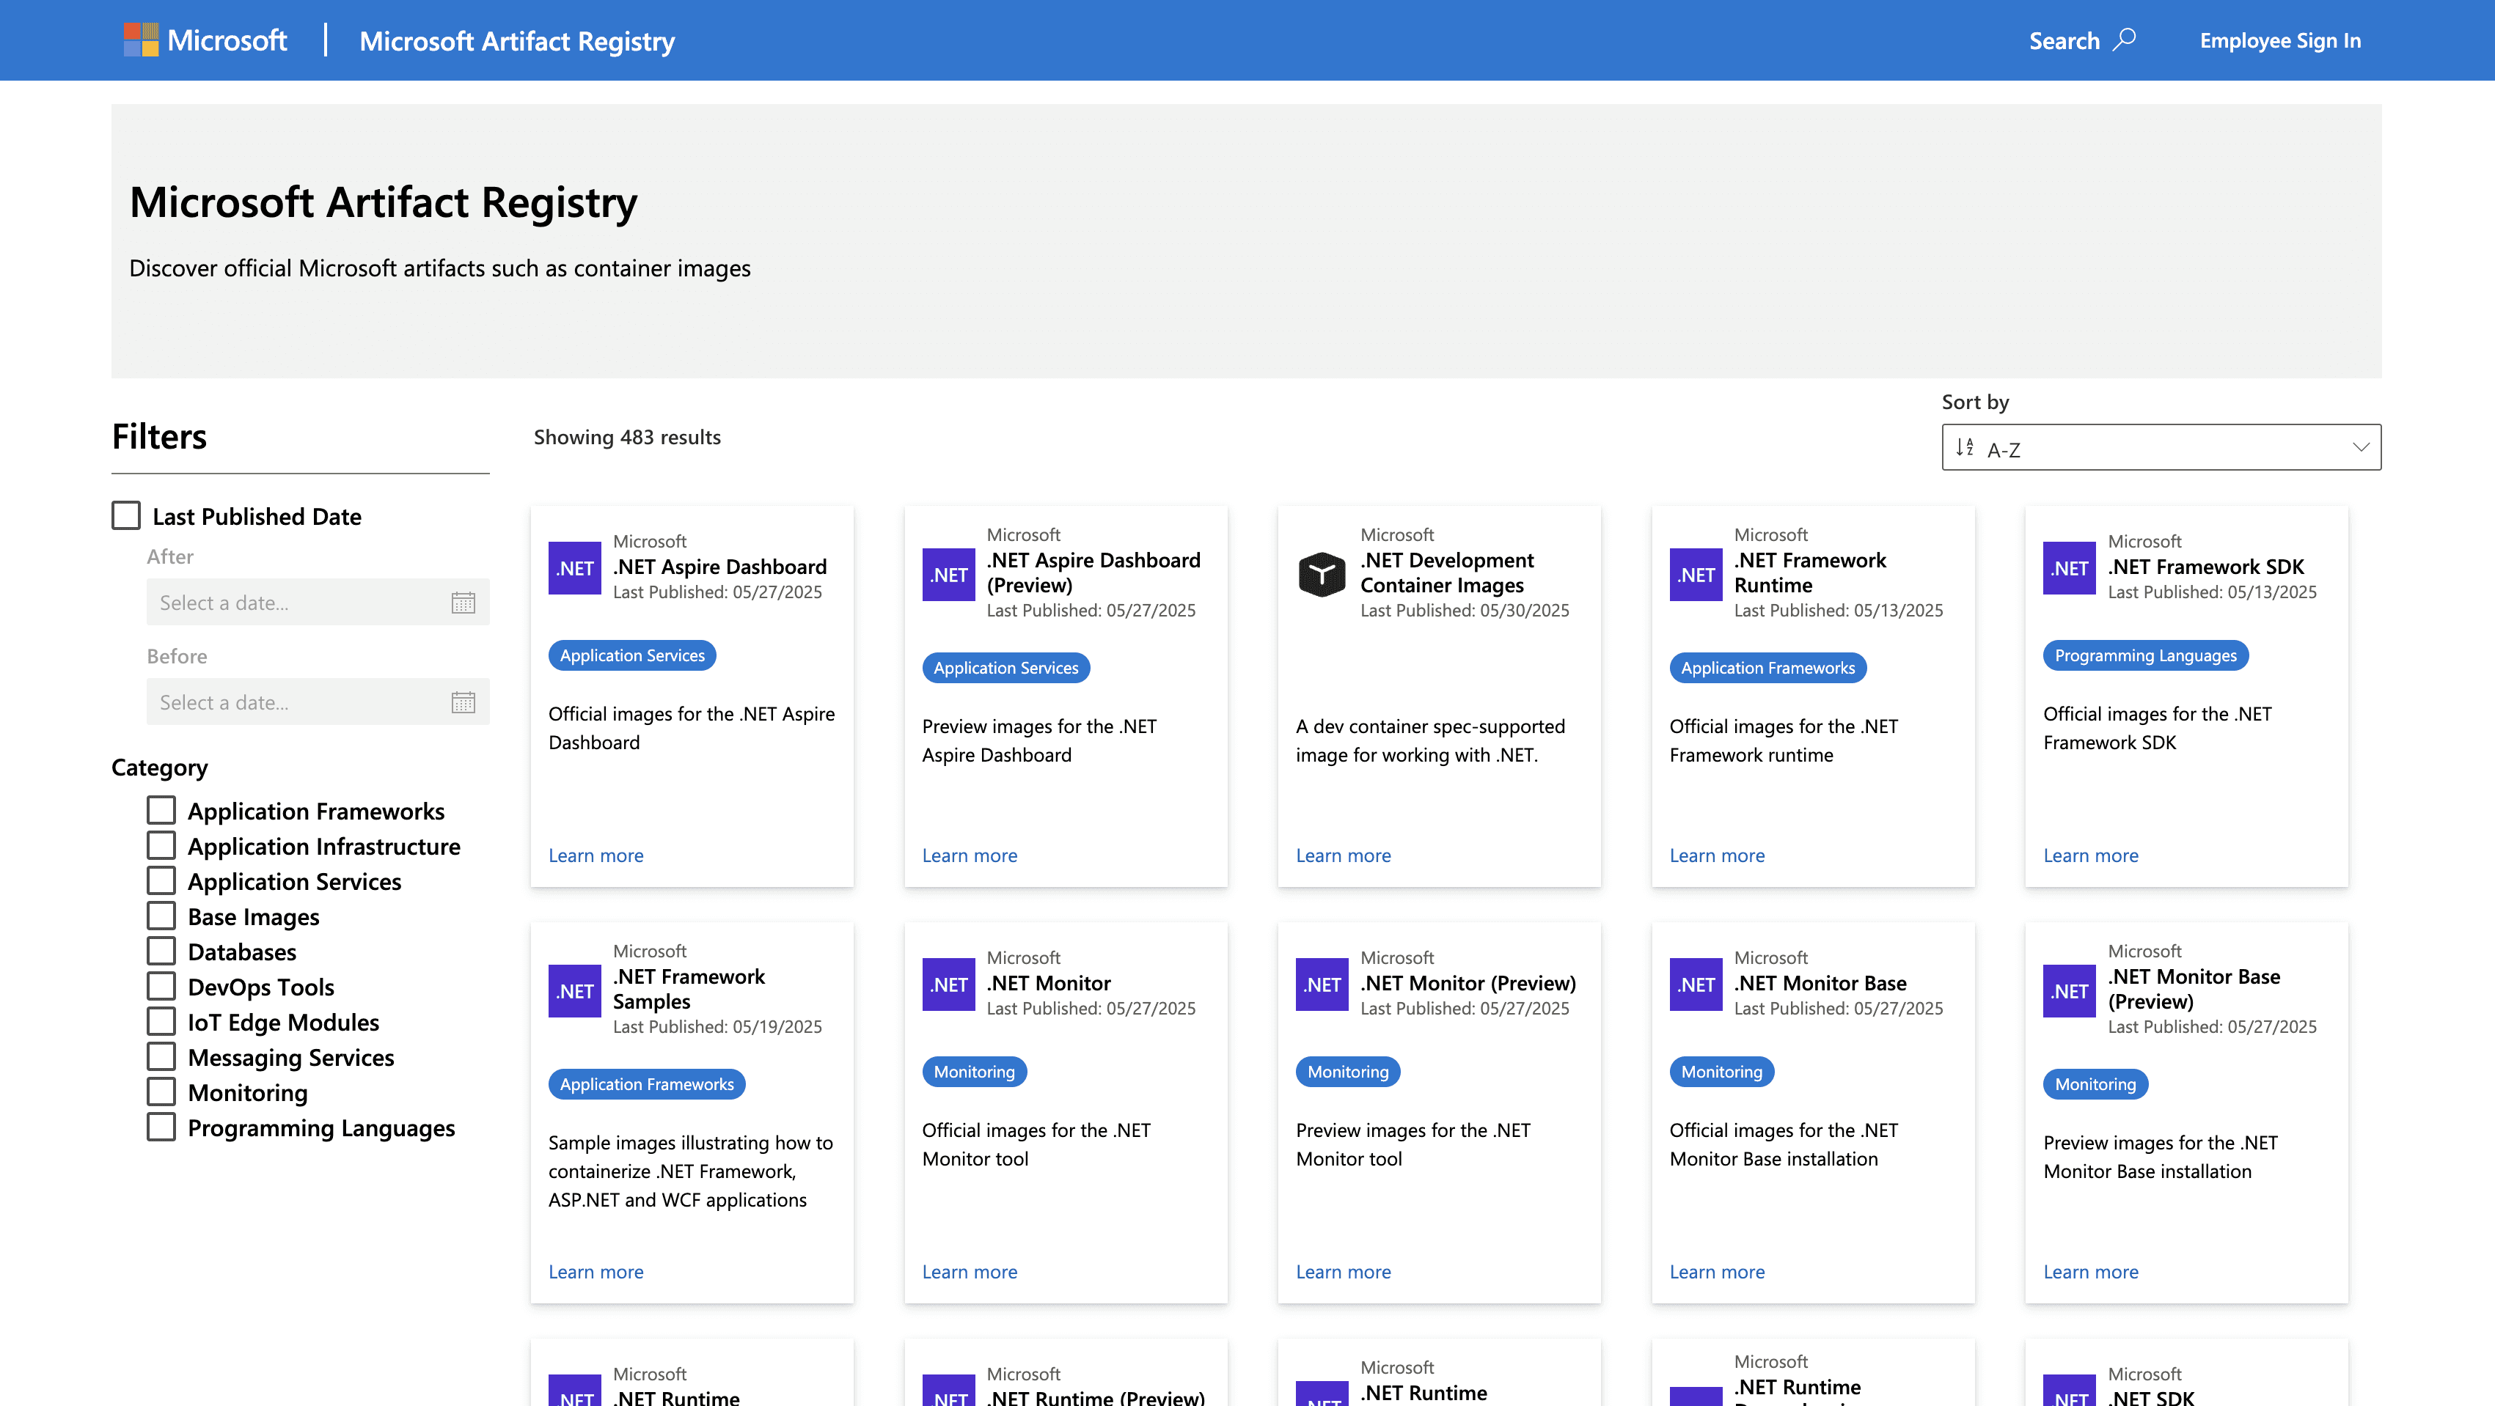This screenshot has width=2495, height=1406.
Task: Open Learn more for .NET Framework Runtime
Action: (x=1718, y=855)
